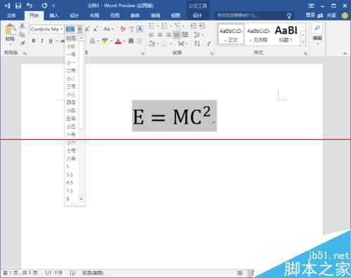The width and height of the screenshot is (351, 278).
Task: Apply the 标题 1 style
Action: [286, 34]
